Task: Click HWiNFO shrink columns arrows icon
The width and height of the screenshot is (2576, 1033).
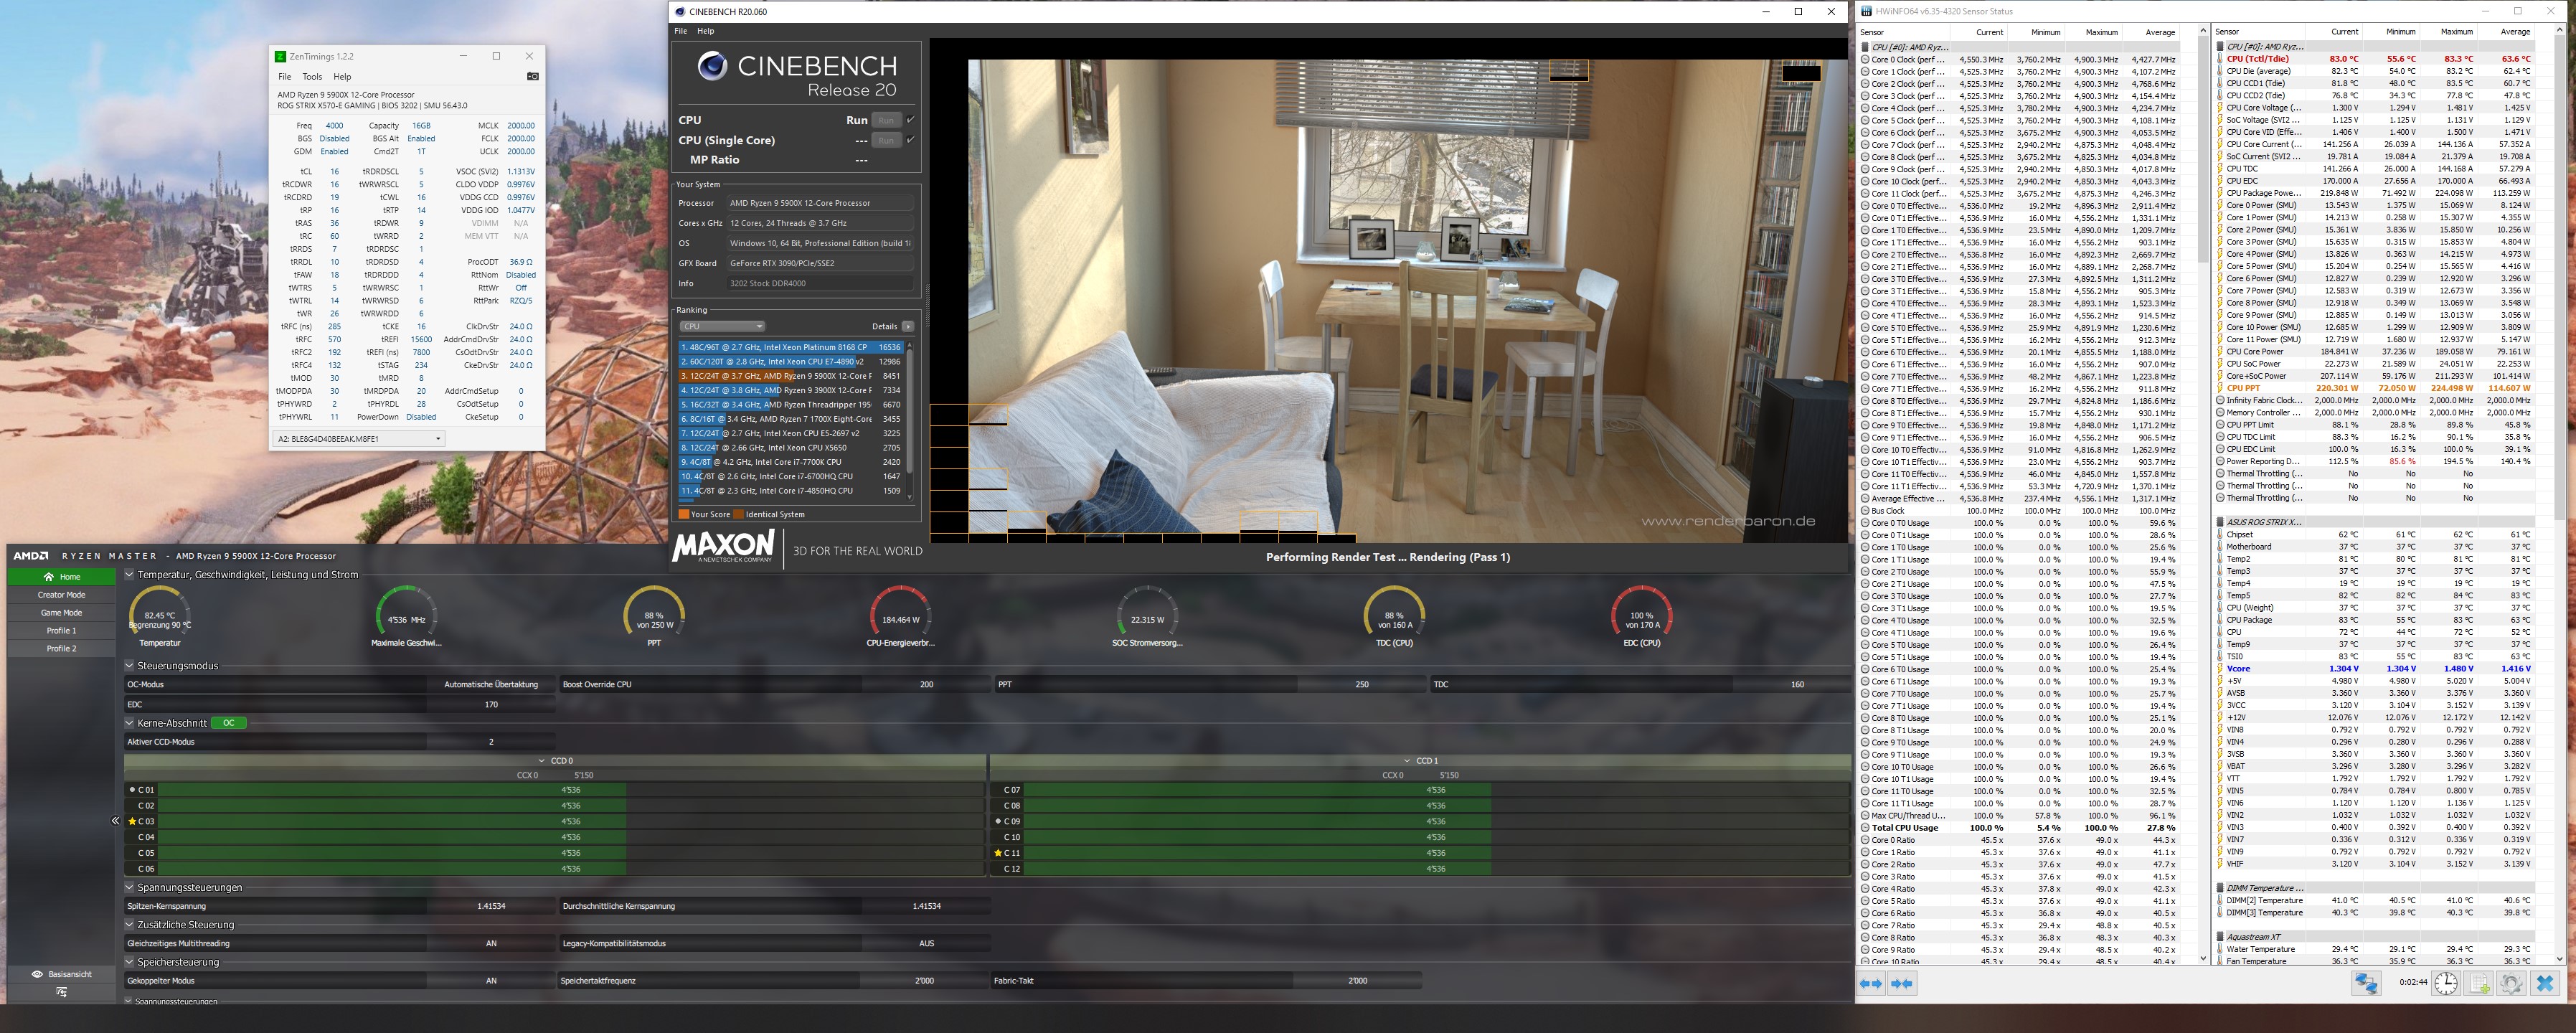Action: (1902, 984)
